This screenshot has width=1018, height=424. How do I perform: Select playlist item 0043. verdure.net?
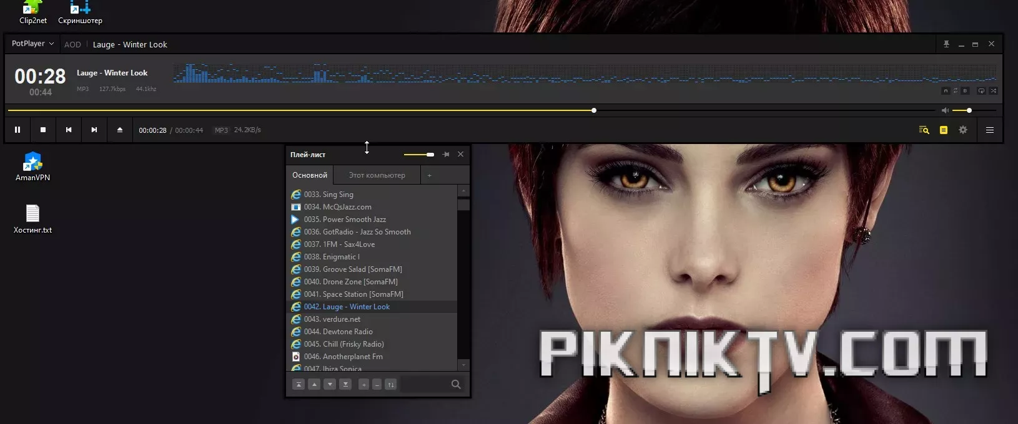(x=372, y=319)
